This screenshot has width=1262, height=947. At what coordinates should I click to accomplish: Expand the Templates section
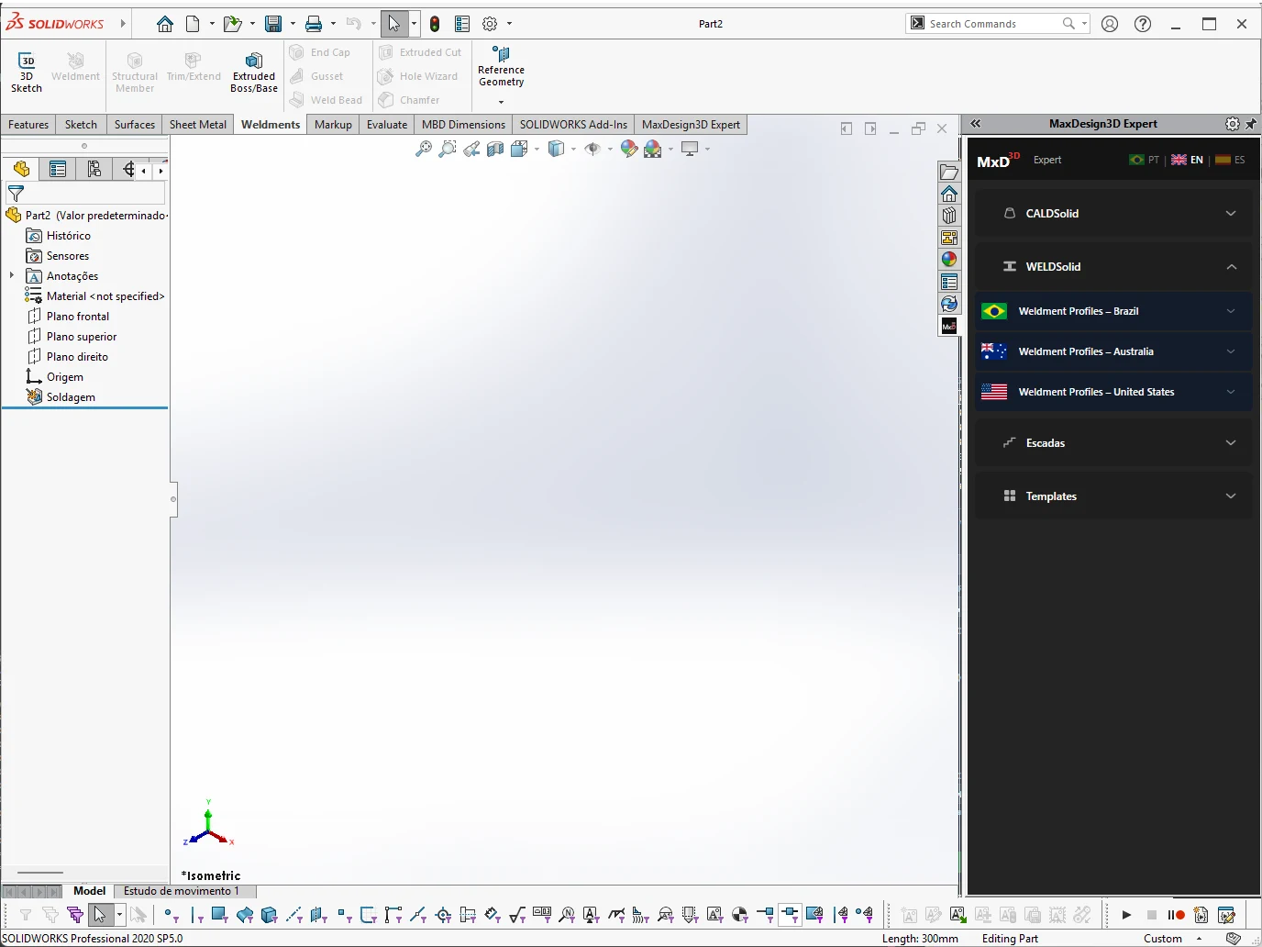(x=1113, y=496)
